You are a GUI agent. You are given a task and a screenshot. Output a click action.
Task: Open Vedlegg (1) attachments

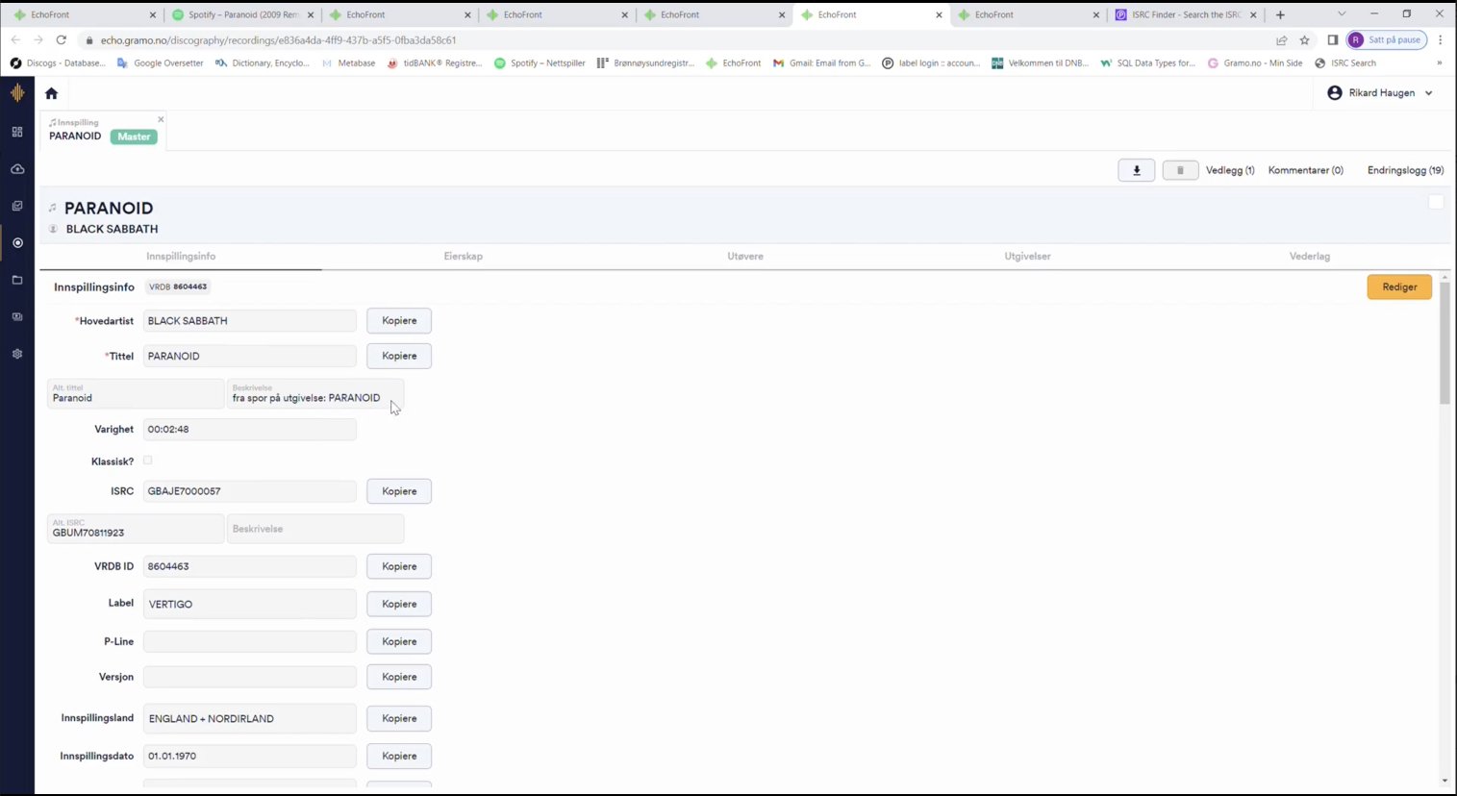1230,170
